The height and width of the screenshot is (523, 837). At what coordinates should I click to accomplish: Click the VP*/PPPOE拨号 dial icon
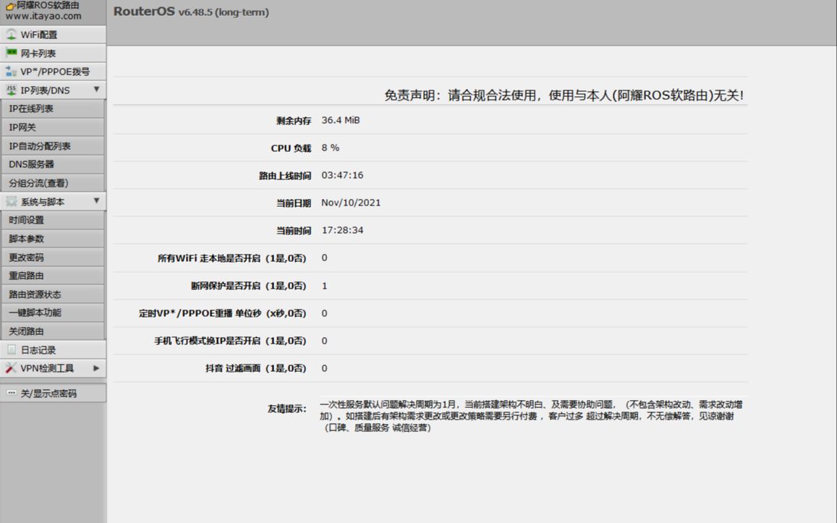pos(10,71)
